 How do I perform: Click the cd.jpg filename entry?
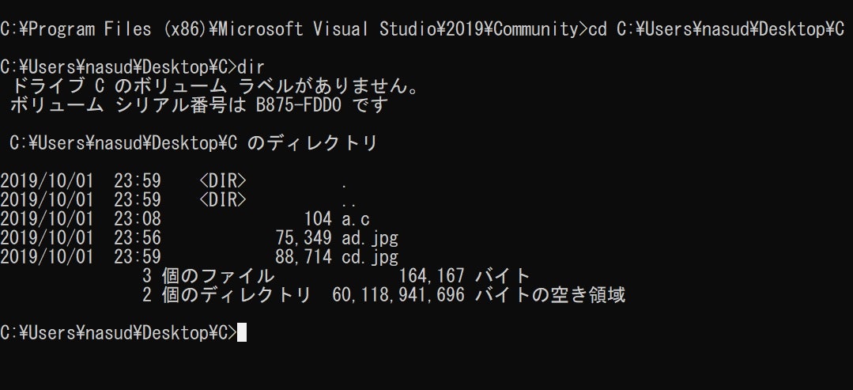coord(370,257)
